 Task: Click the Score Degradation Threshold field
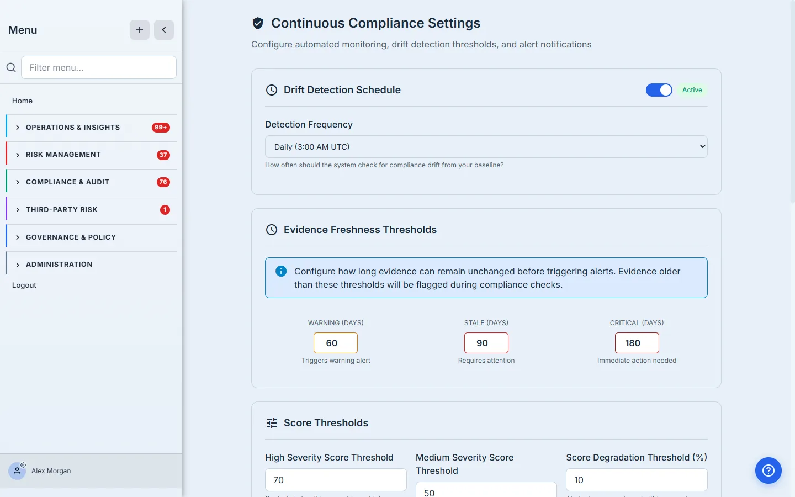pyautogui.click(x=637, y=480)
